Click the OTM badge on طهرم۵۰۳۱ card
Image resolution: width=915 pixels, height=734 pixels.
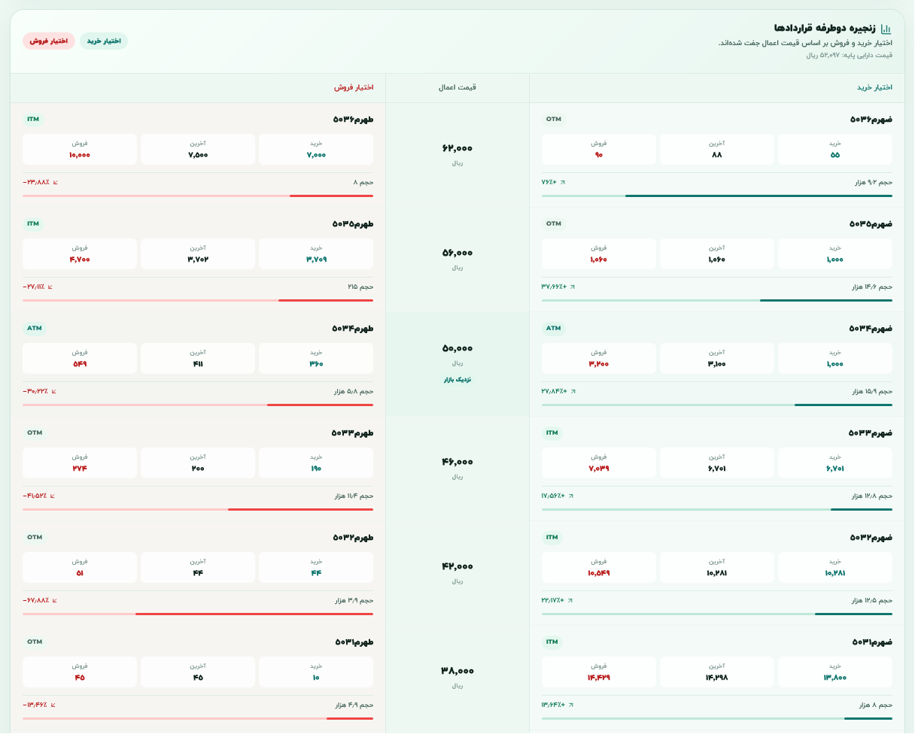(35, 641)
